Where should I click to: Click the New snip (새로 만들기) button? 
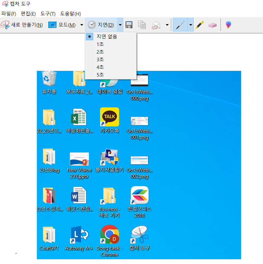click(22, 25)
